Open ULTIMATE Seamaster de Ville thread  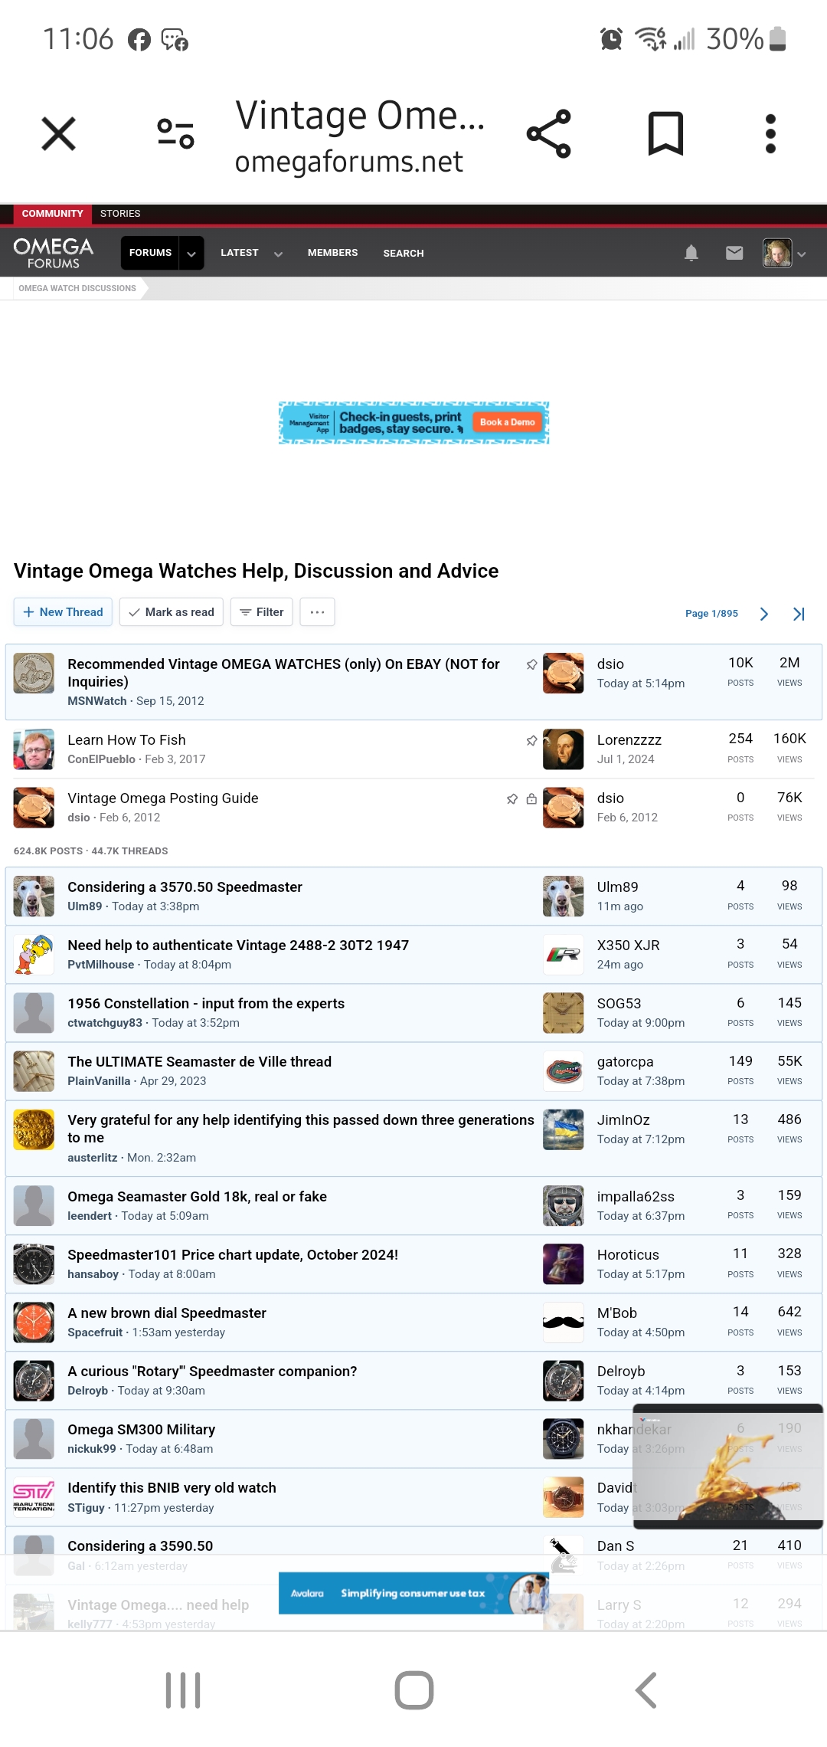pyautogui.click(x=199, y=1061)
